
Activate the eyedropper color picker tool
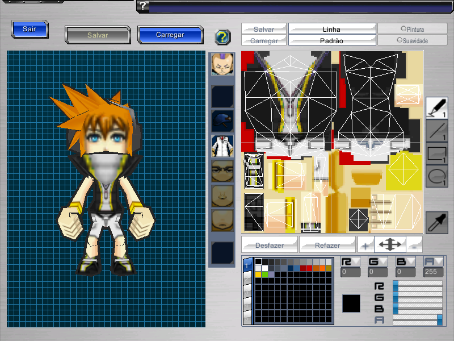tap(436, 222)
